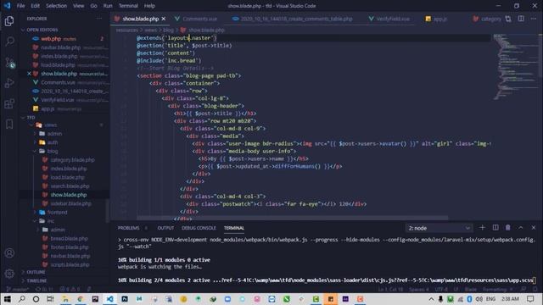Open the Extensions view
This screenshot has height=305, width=543.
pos(9,103)
